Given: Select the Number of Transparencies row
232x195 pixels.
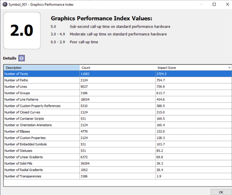Looking at the screenshot, I should coord(118,176).
